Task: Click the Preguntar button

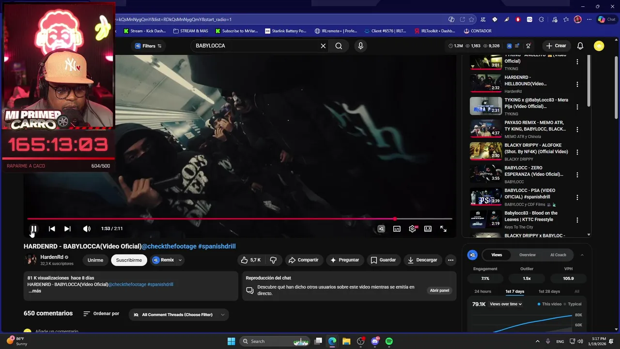Action: click(344, 260)
